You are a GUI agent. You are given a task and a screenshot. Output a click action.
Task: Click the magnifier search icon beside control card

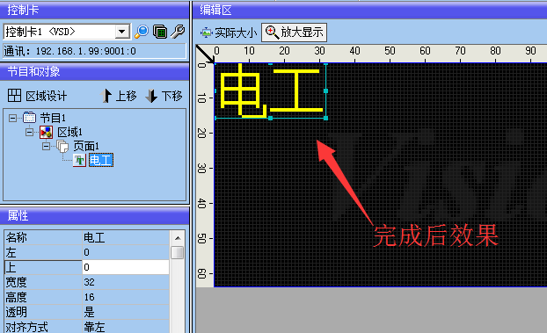point(142,32)
